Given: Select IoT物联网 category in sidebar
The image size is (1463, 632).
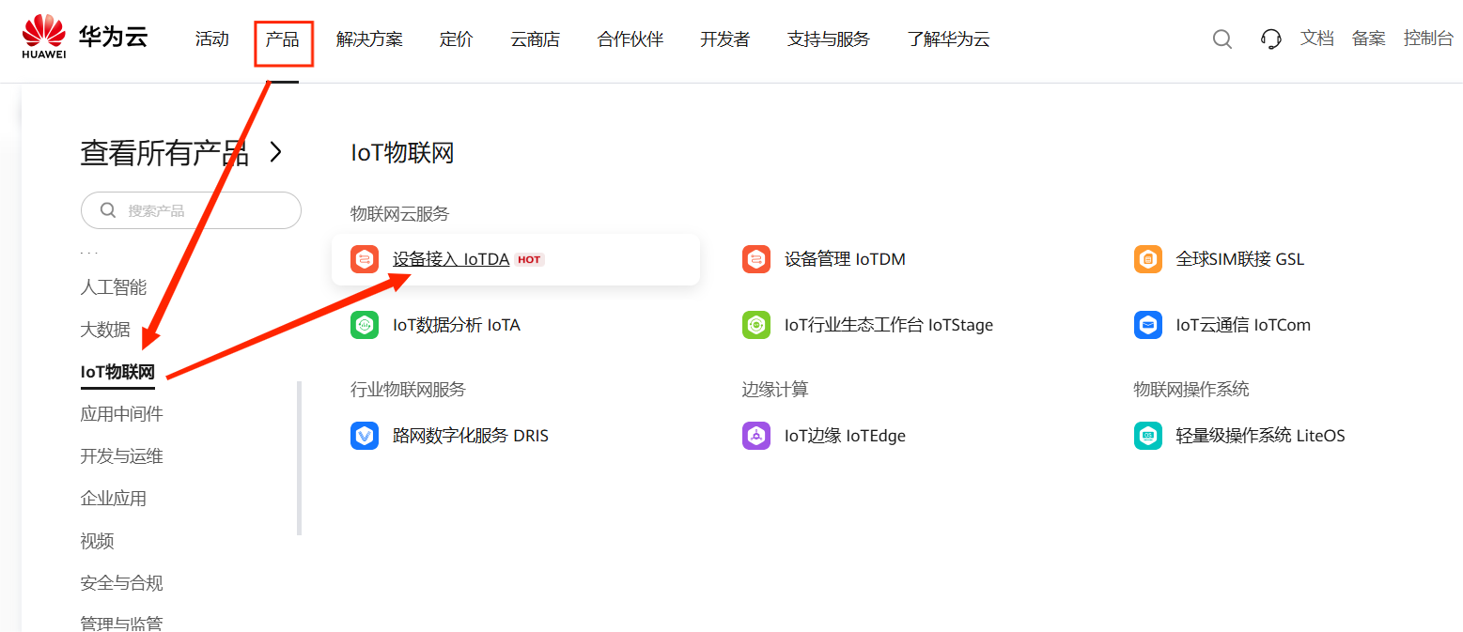Looking at the screenshot, I should click(117, 372).
